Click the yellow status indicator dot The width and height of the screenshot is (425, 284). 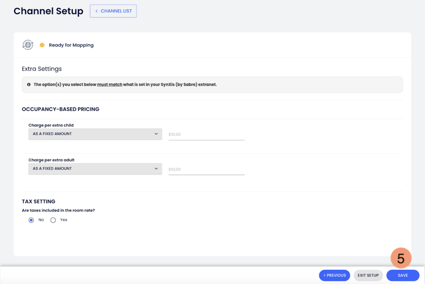pos(42,45)
